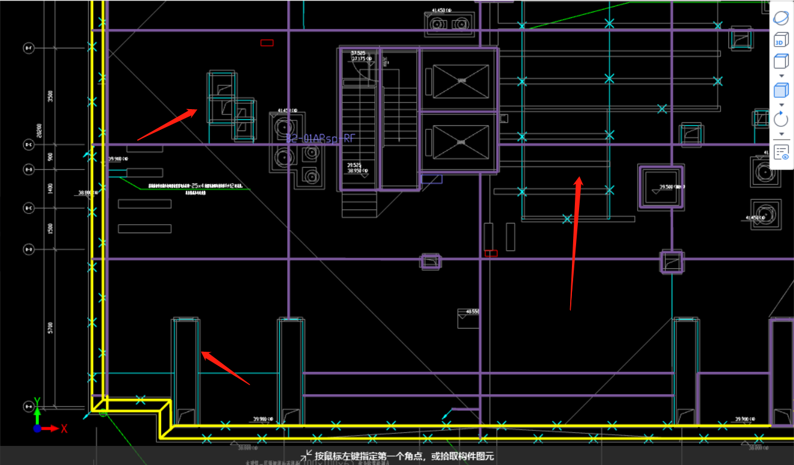Click the circular rotate-view arrow icon
The height and width of the screenshot is (465, 794).
click(x=781, y=119)
